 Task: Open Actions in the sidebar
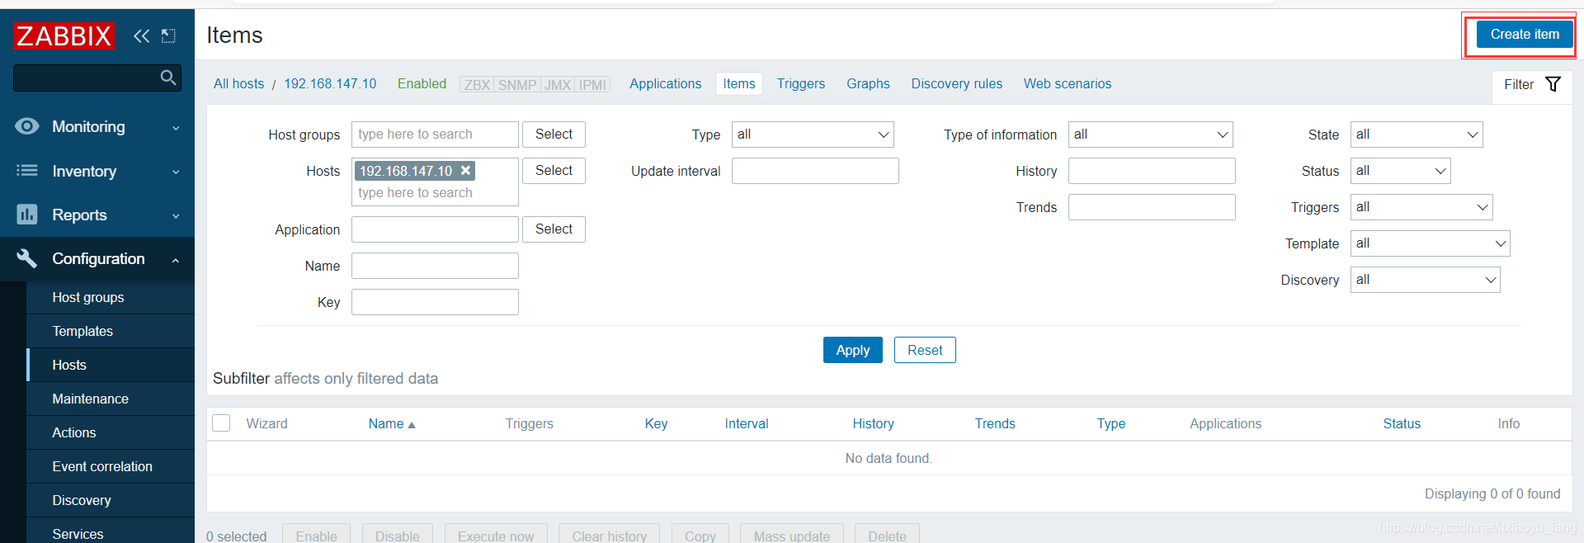[111, 432]
